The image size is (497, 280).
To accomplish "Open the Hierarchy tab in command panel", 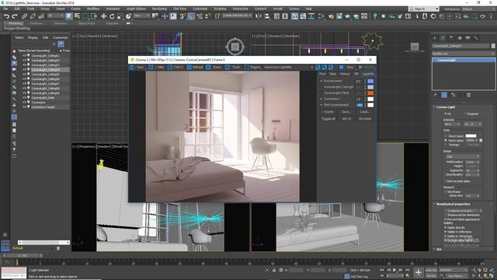I will click(x=451, y=38).
